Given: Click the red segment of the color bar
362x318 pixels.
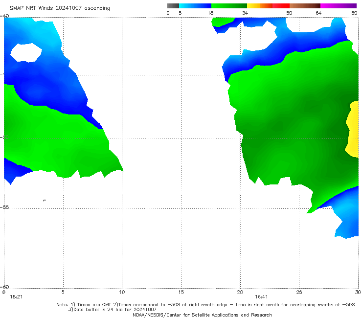Looking at the screenshot, I should click(x=281, y=6).
